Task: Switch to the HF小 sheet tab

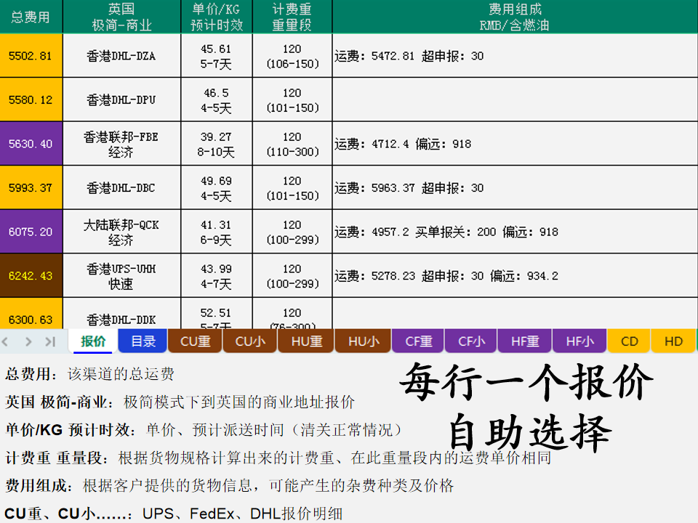Action: [579, 341]
